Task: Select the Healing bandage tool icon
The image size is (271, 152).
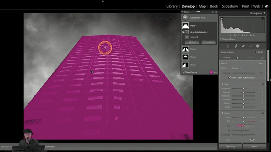Action: pyautogui.click(x=243, y=46)
